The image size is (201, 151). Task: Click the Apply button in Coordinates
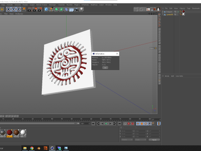pos(154,140)
